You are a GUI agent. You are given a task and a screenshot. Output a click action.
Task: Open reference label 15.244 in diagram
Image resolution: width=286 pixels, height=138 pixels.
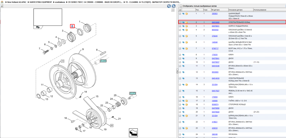point(103,61)
